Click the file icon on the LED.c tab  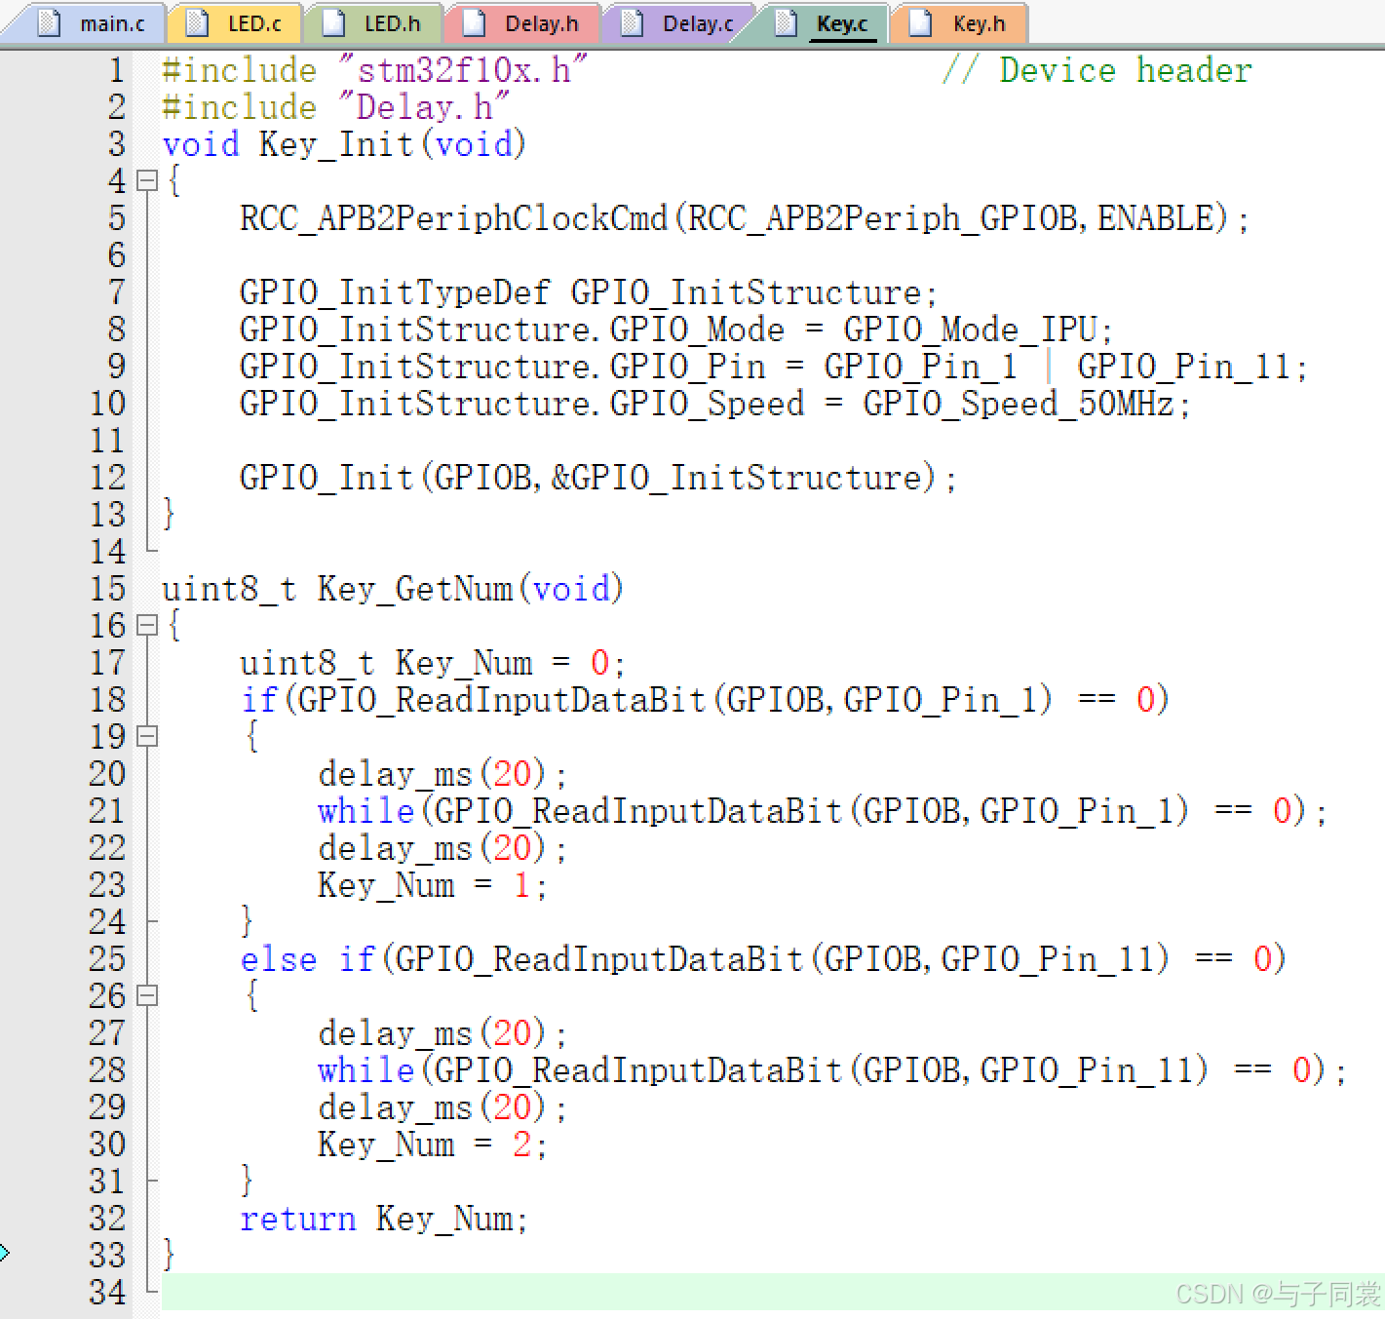(x=198, y=21)
